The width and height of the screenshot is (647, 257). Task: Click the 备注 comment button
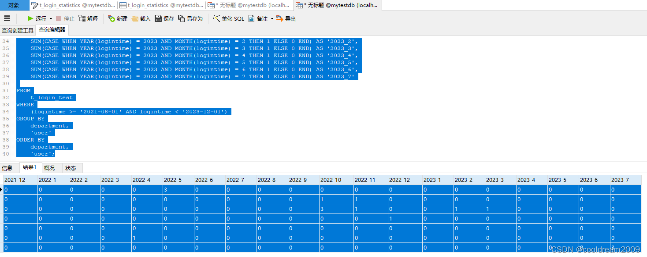pos(258,18)
